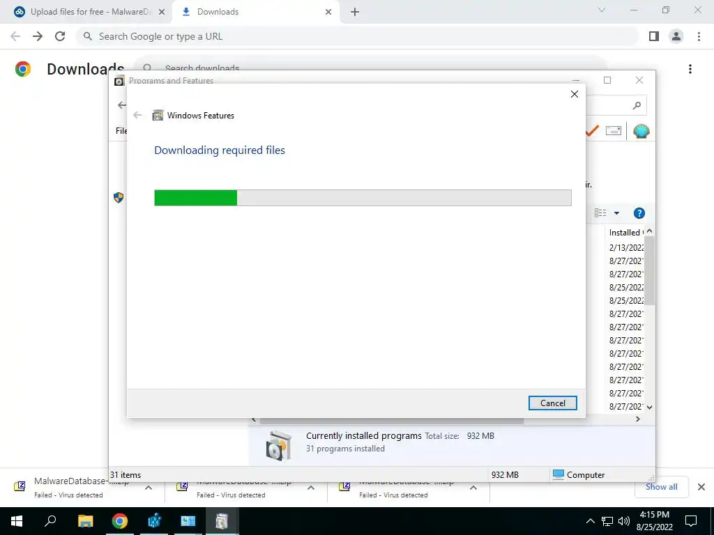The height and width of the screenshot is (535, 714).
Task: Open taskbar search magnifier
Action: [50, 521]
